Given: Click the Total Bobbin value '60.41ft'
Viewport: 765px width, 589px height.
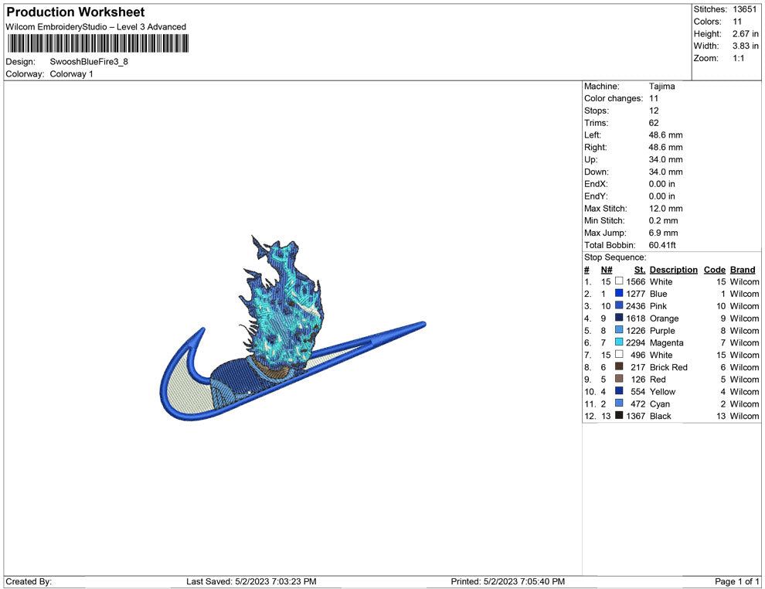Looking at the screenshot, I should [662, 245].
